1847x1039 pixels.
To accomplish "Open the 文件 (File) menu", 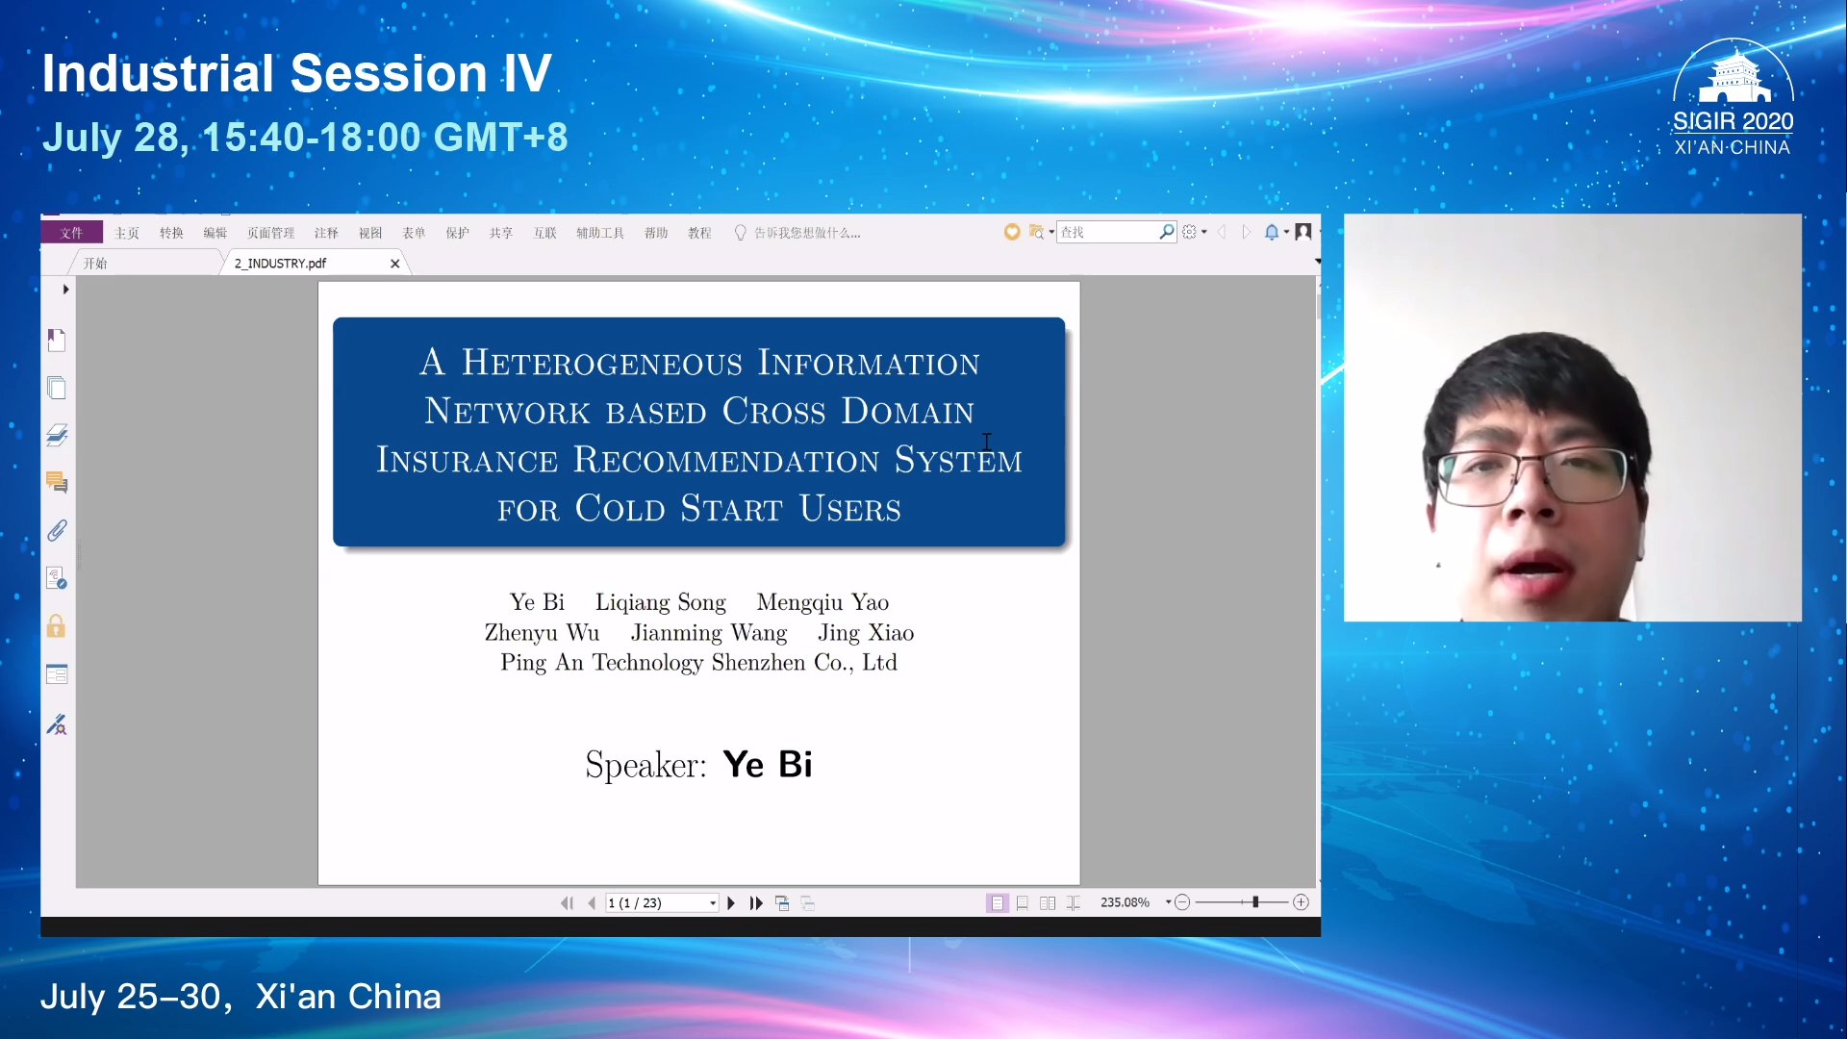I will click(x=71, y=233).
